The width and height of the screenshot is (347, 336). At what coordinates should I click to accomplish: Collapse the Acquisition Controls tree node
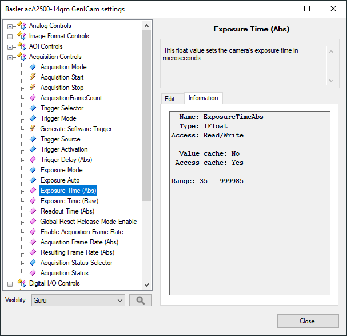click(x=10, y=57)
